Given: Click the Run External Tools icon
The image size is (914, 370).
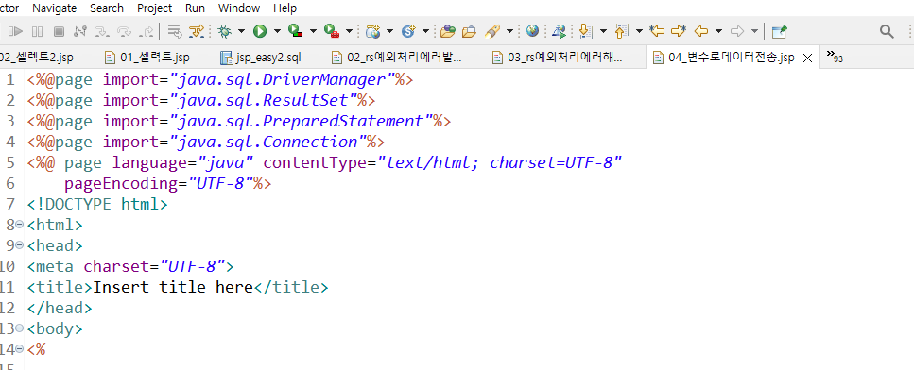Looking at the screenshot, I should coord(332,31).
